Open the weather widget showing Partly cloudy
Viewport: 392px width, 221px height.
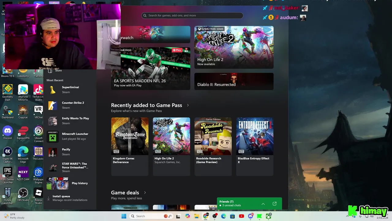pyautogui.click(x=14, y=216)
